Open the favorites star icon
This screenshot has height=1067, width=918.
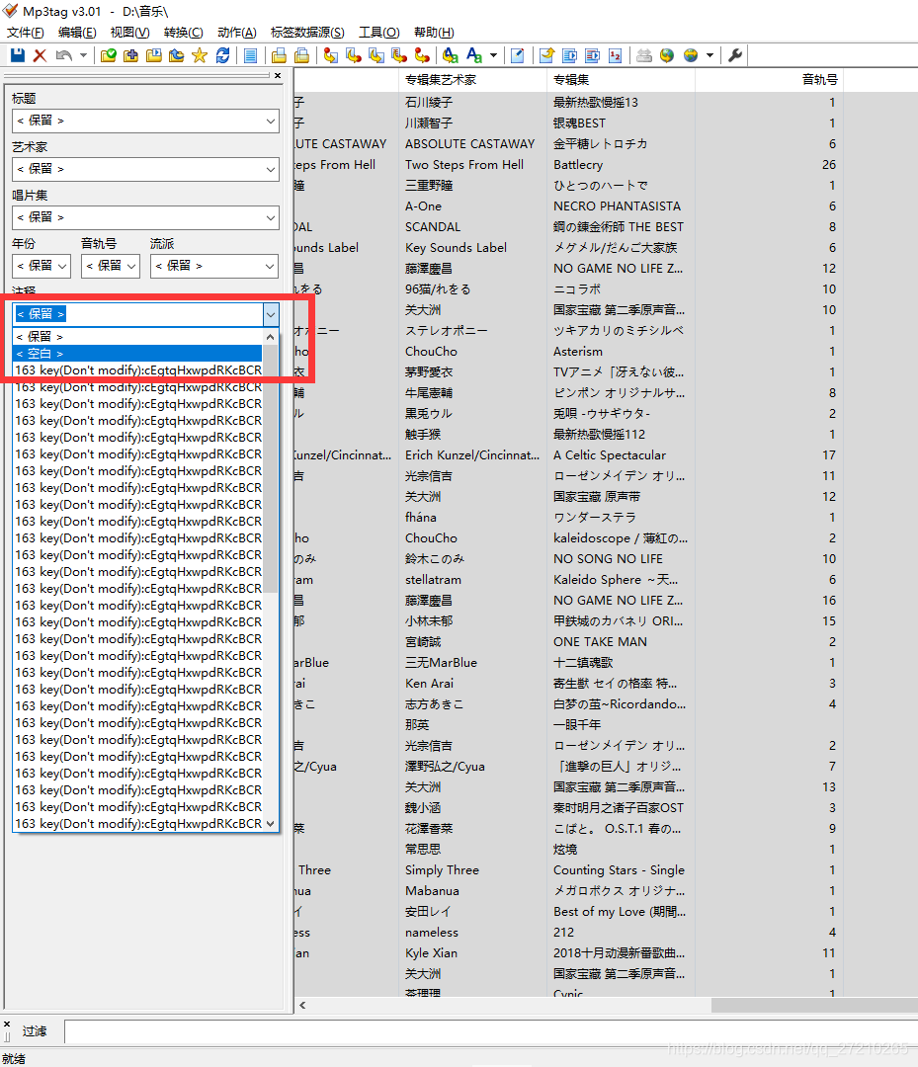[x=200, y=55]
